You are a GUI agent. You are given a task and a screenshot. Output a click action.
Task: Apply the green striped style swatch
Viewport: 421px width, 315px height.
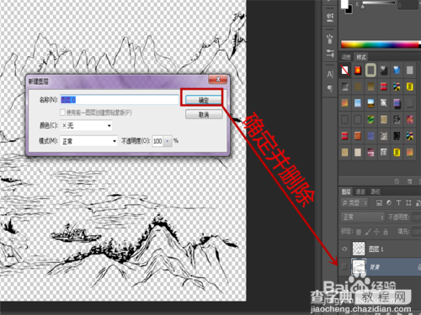coord(370,119)
